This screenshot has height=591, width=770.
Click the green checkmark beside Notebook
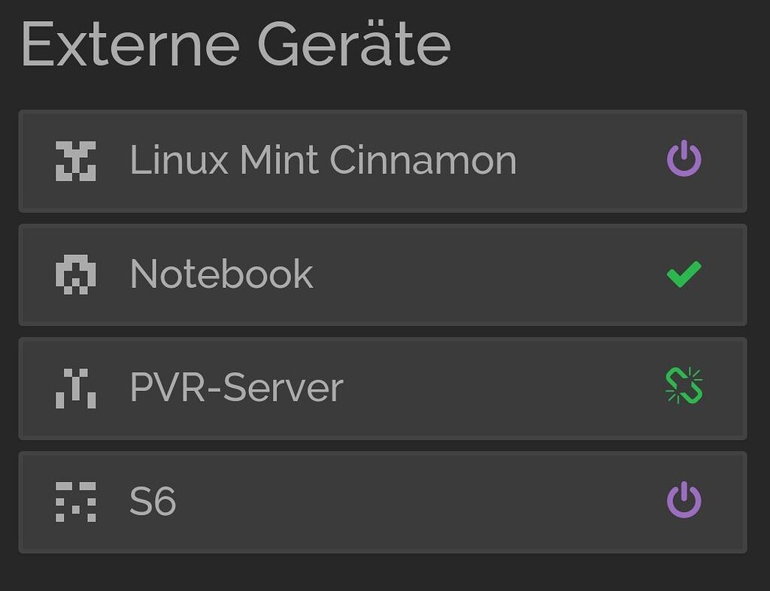[684, 274]
